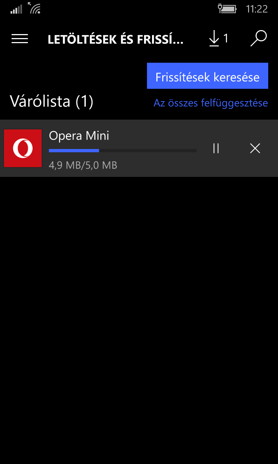The width and height of the screenshot is (278, 464).
Task: Tap the Várólista (1) heading
Action: click(x=51, y=101)
